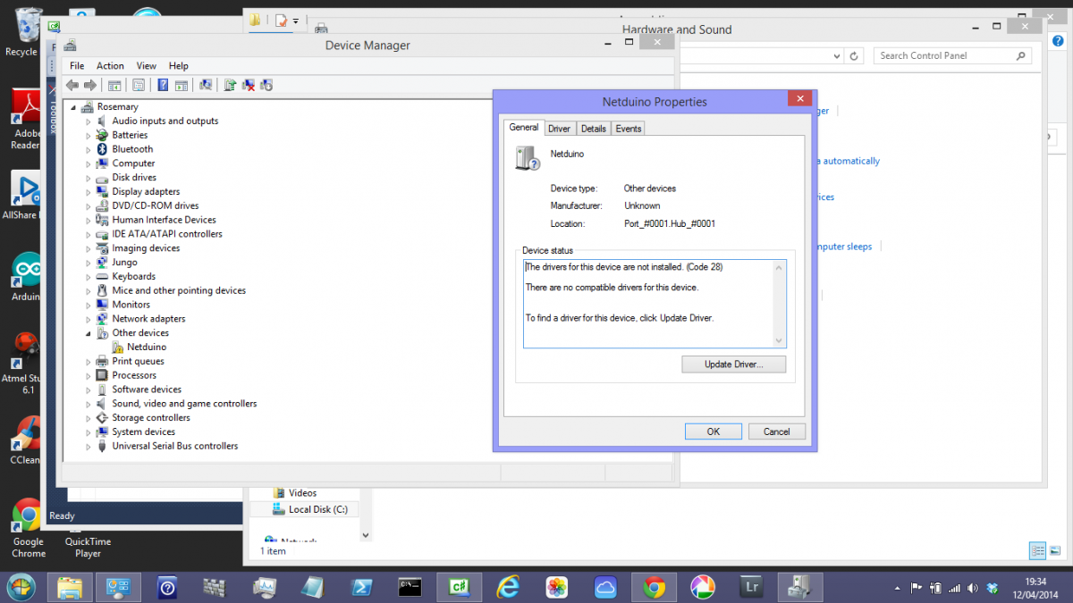
Task: Expand Universal Serial Bus controllers node
Action: (x=89, y=447)
